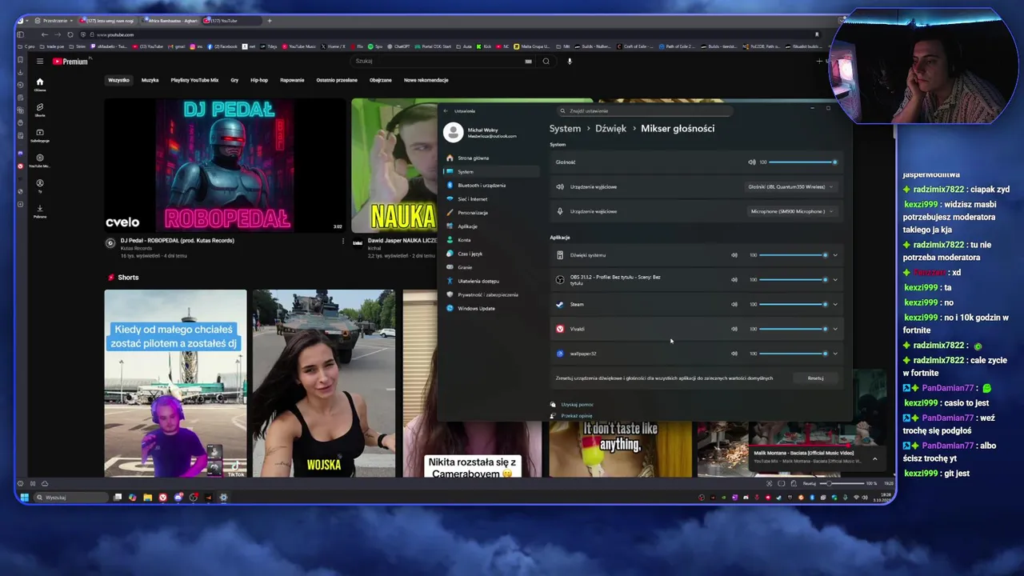Select Czas i język in Settings
This screenshot has width=1024, height=576.
point(490,254)
